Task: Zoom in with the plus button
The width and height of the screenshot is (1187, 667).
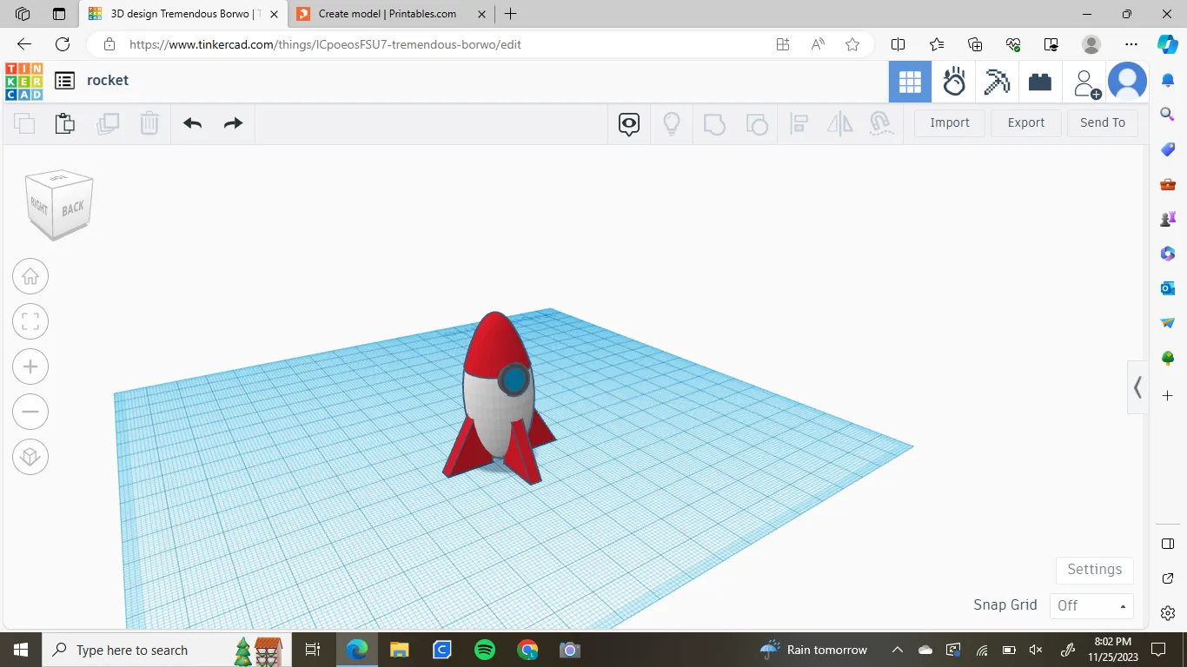Action: coord(30,367)
